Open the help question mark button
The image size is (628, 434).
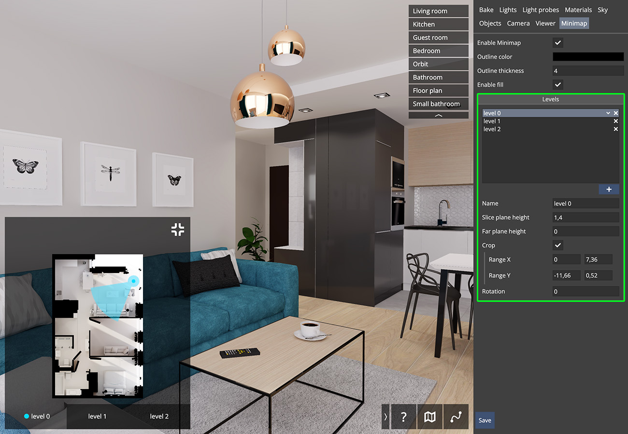tap(404, 417)
